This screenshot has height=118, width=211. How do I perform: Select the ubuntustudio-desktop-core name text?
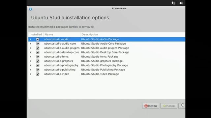[x=62, y=52]
